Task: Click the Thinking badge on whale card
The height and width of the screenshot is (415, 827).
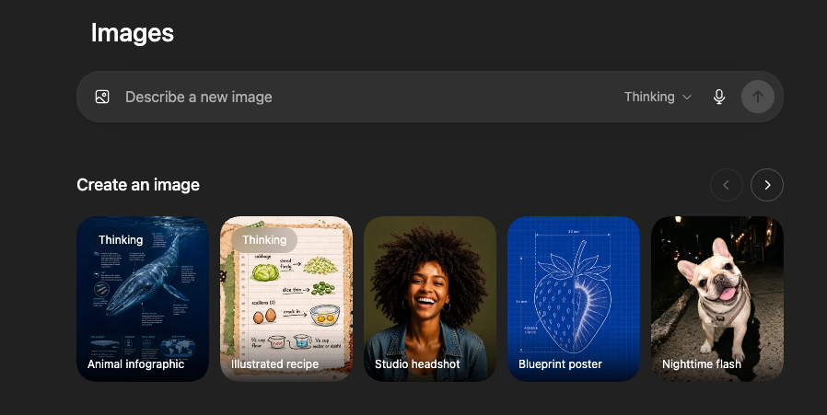Action: [121, 240]
